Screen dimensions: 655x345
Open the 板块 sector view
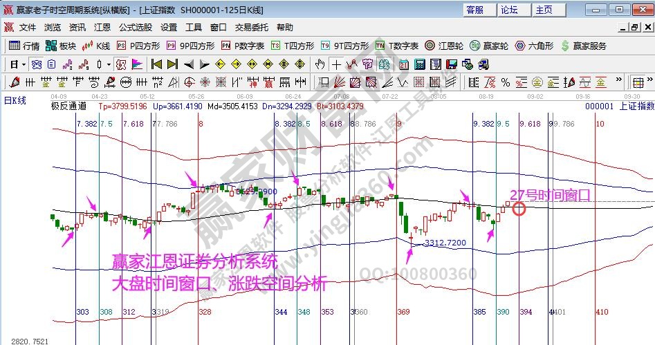pyautogui.click(x=60, y=46)
